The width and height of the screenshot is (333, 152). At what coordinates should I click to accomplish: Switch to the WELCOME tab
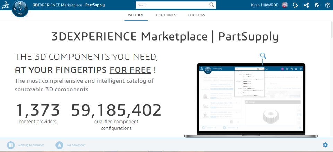click(136, 15)
